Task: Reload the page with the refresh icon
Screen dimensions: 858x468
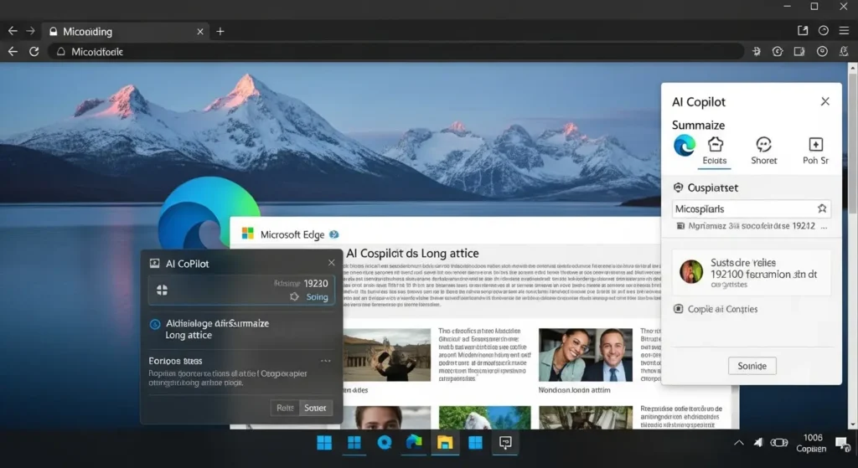Action: pos(34,51)
